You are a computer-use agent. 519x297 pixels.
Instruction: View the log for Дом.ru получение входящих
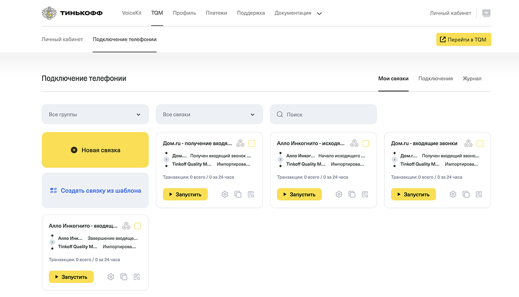click(251, 194)
